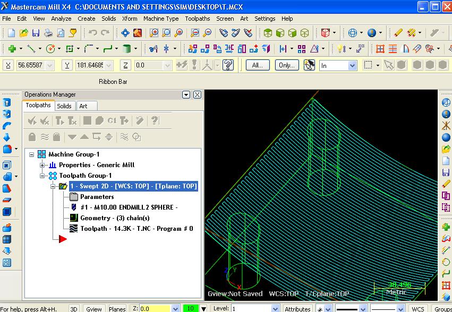
Task: Click the Regenerate all selected operations icon
Action: click(x=59, y=120)
